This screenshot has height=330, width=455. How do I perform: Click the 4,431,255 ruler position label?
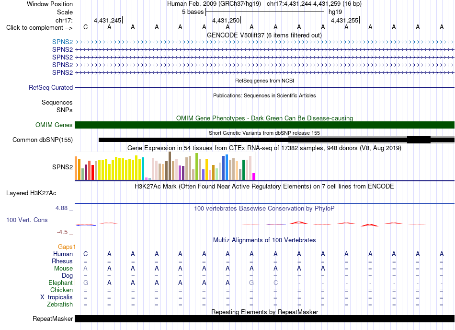click(344, 20)
